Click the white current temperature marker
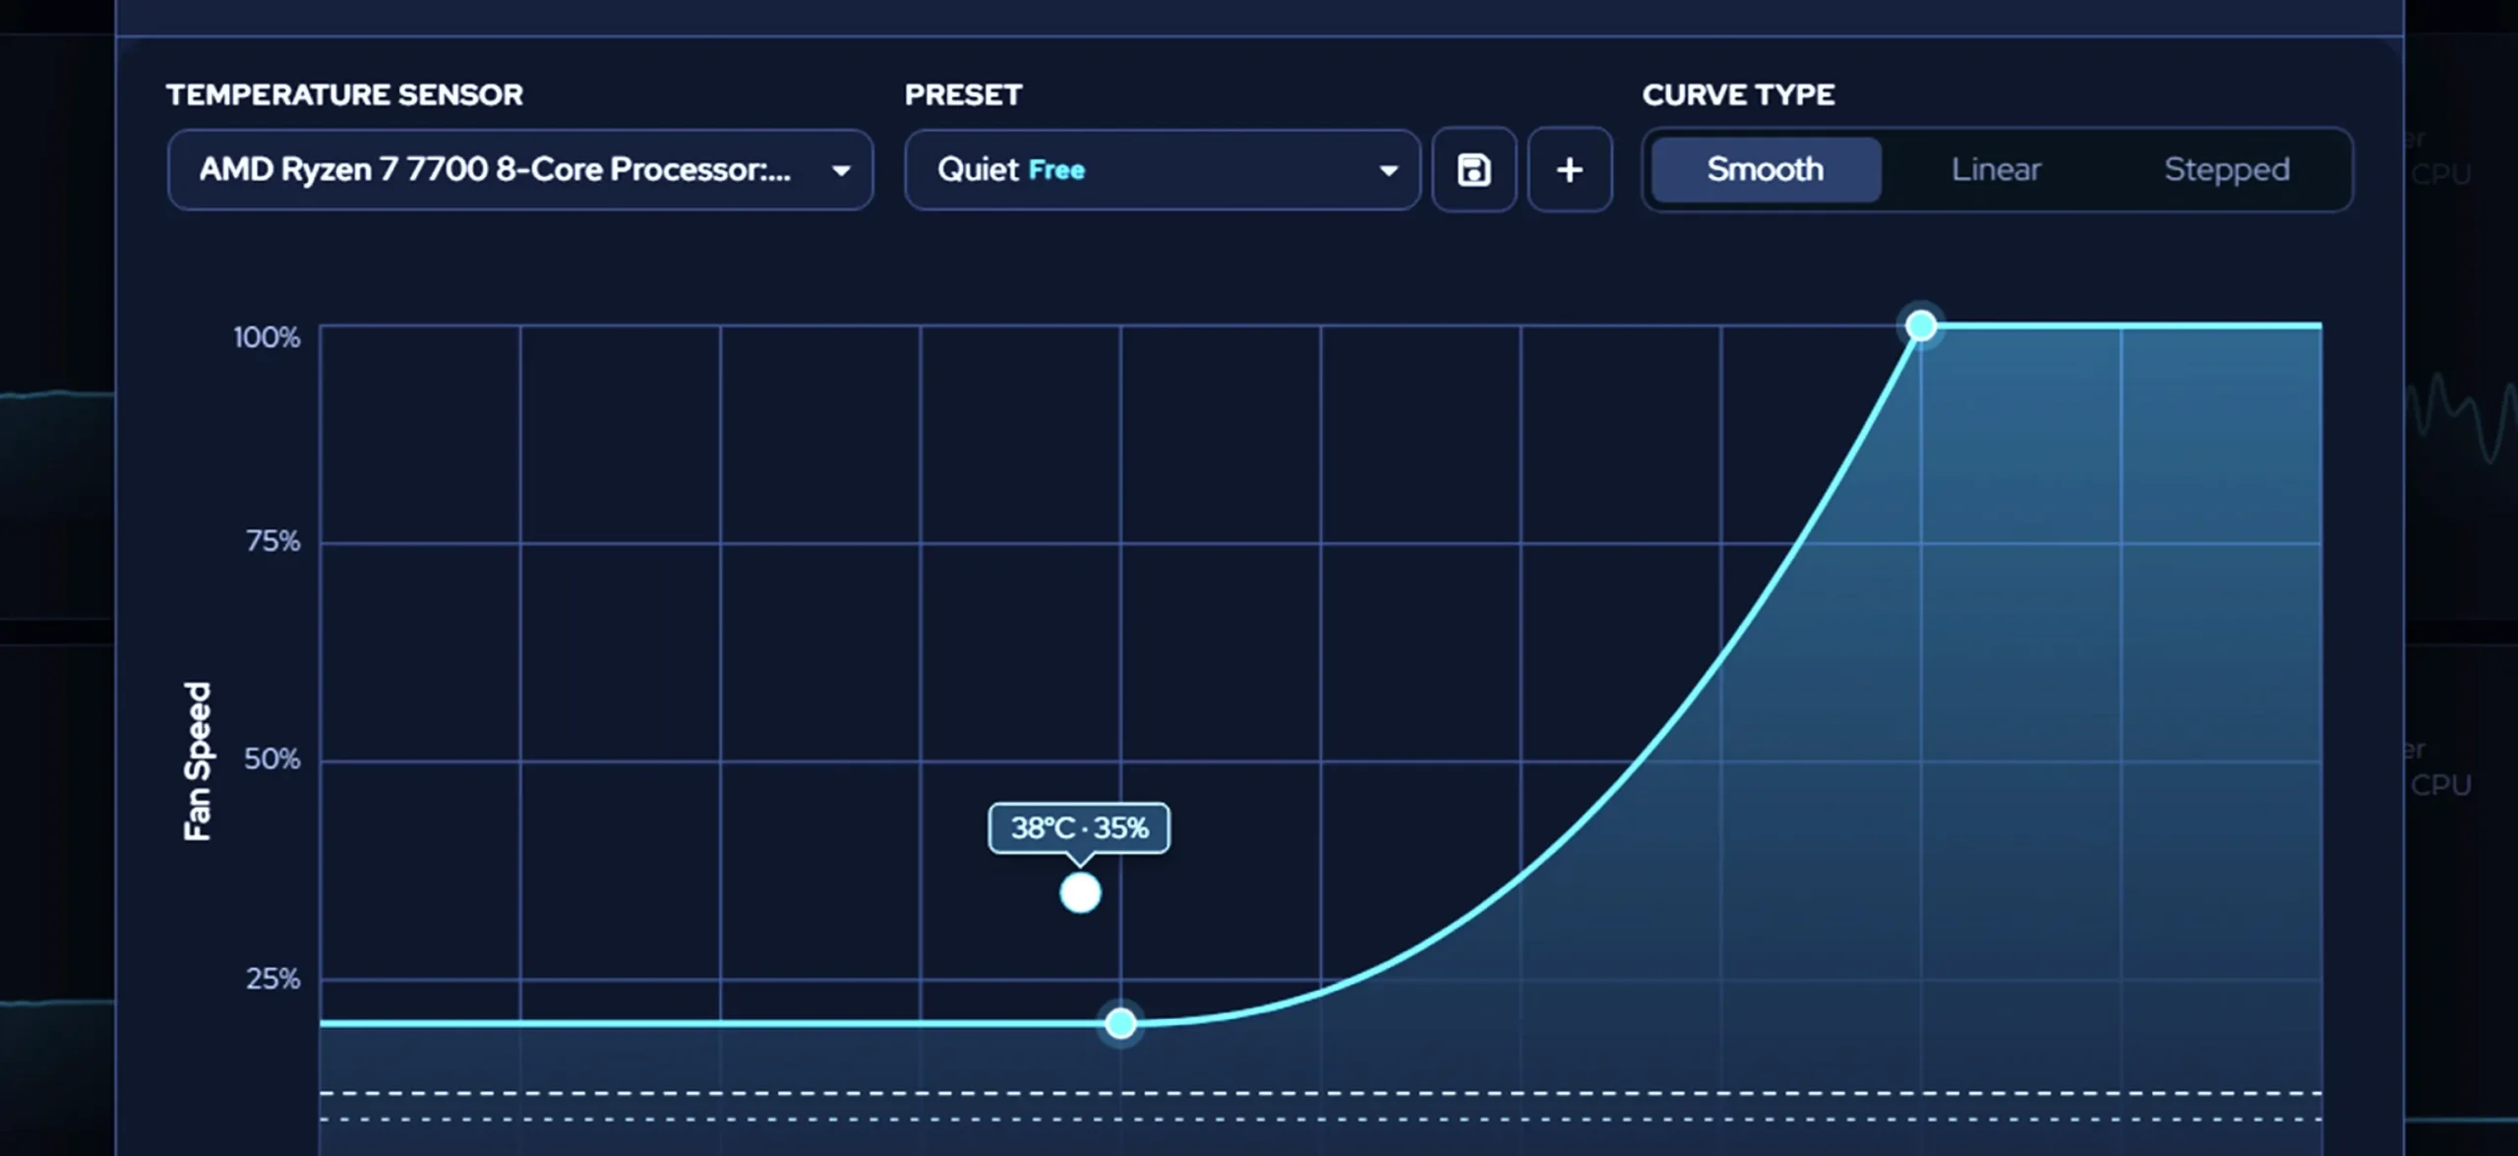Viewport: 2518px width, 1156px height. pos(1080,893)
